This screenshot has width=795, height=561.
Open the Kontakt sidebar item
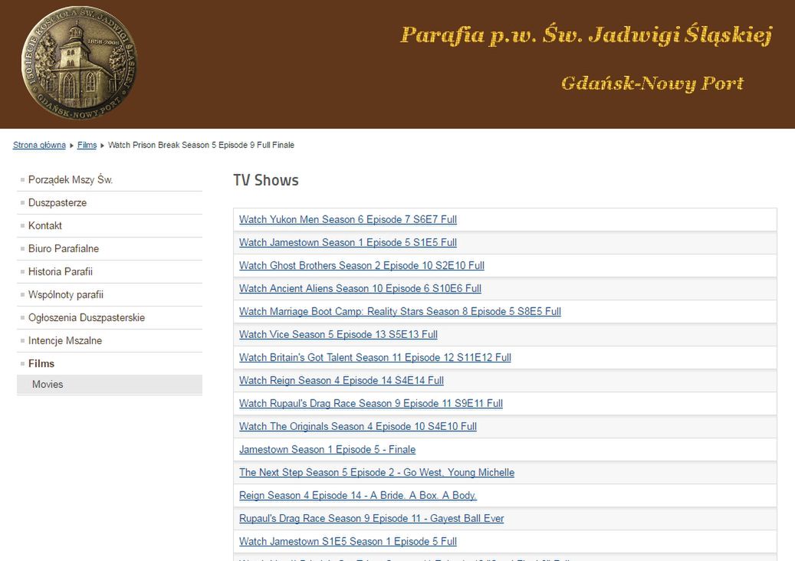tap(45, 225)
